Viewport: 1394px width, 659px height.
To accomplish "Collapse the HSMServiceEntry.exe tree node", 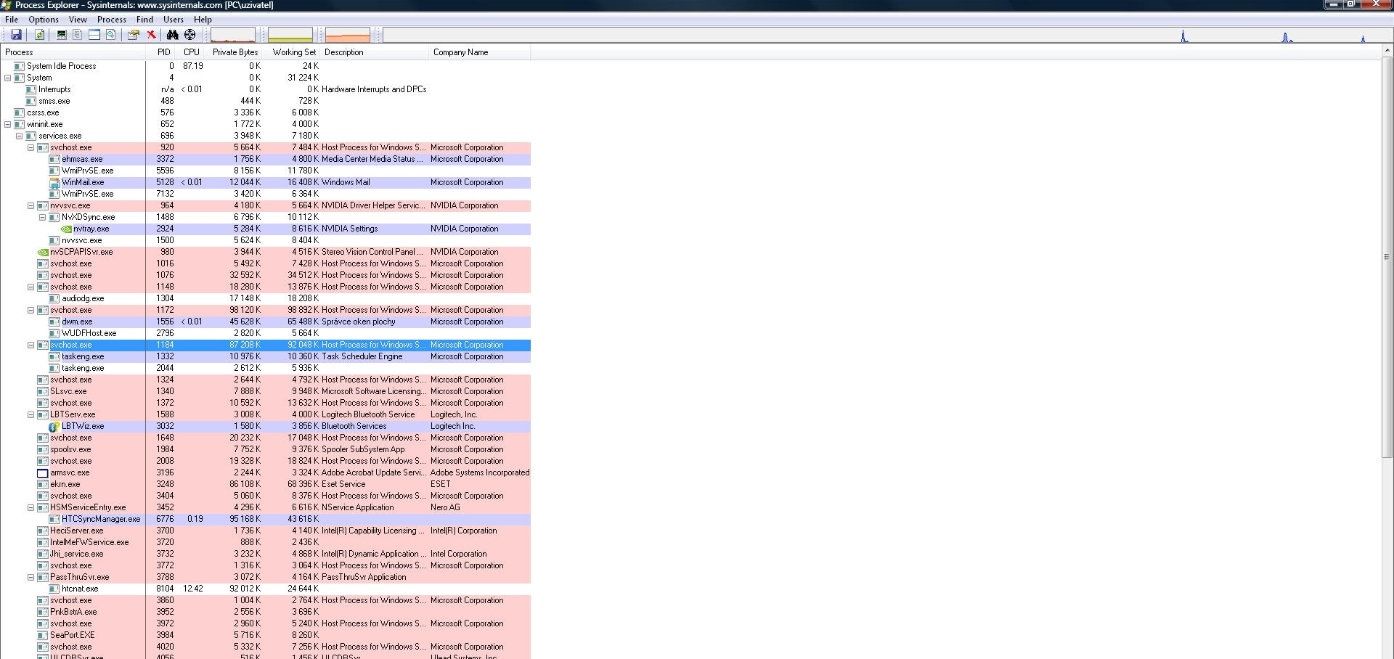I will (x=31, y=507).
